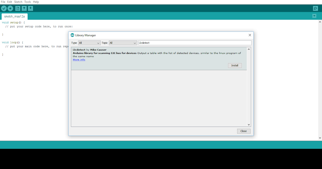Click the Library Manager scrollbar down arrow
The height and width of the screenshot is (169, 322).
pos(249,124)
